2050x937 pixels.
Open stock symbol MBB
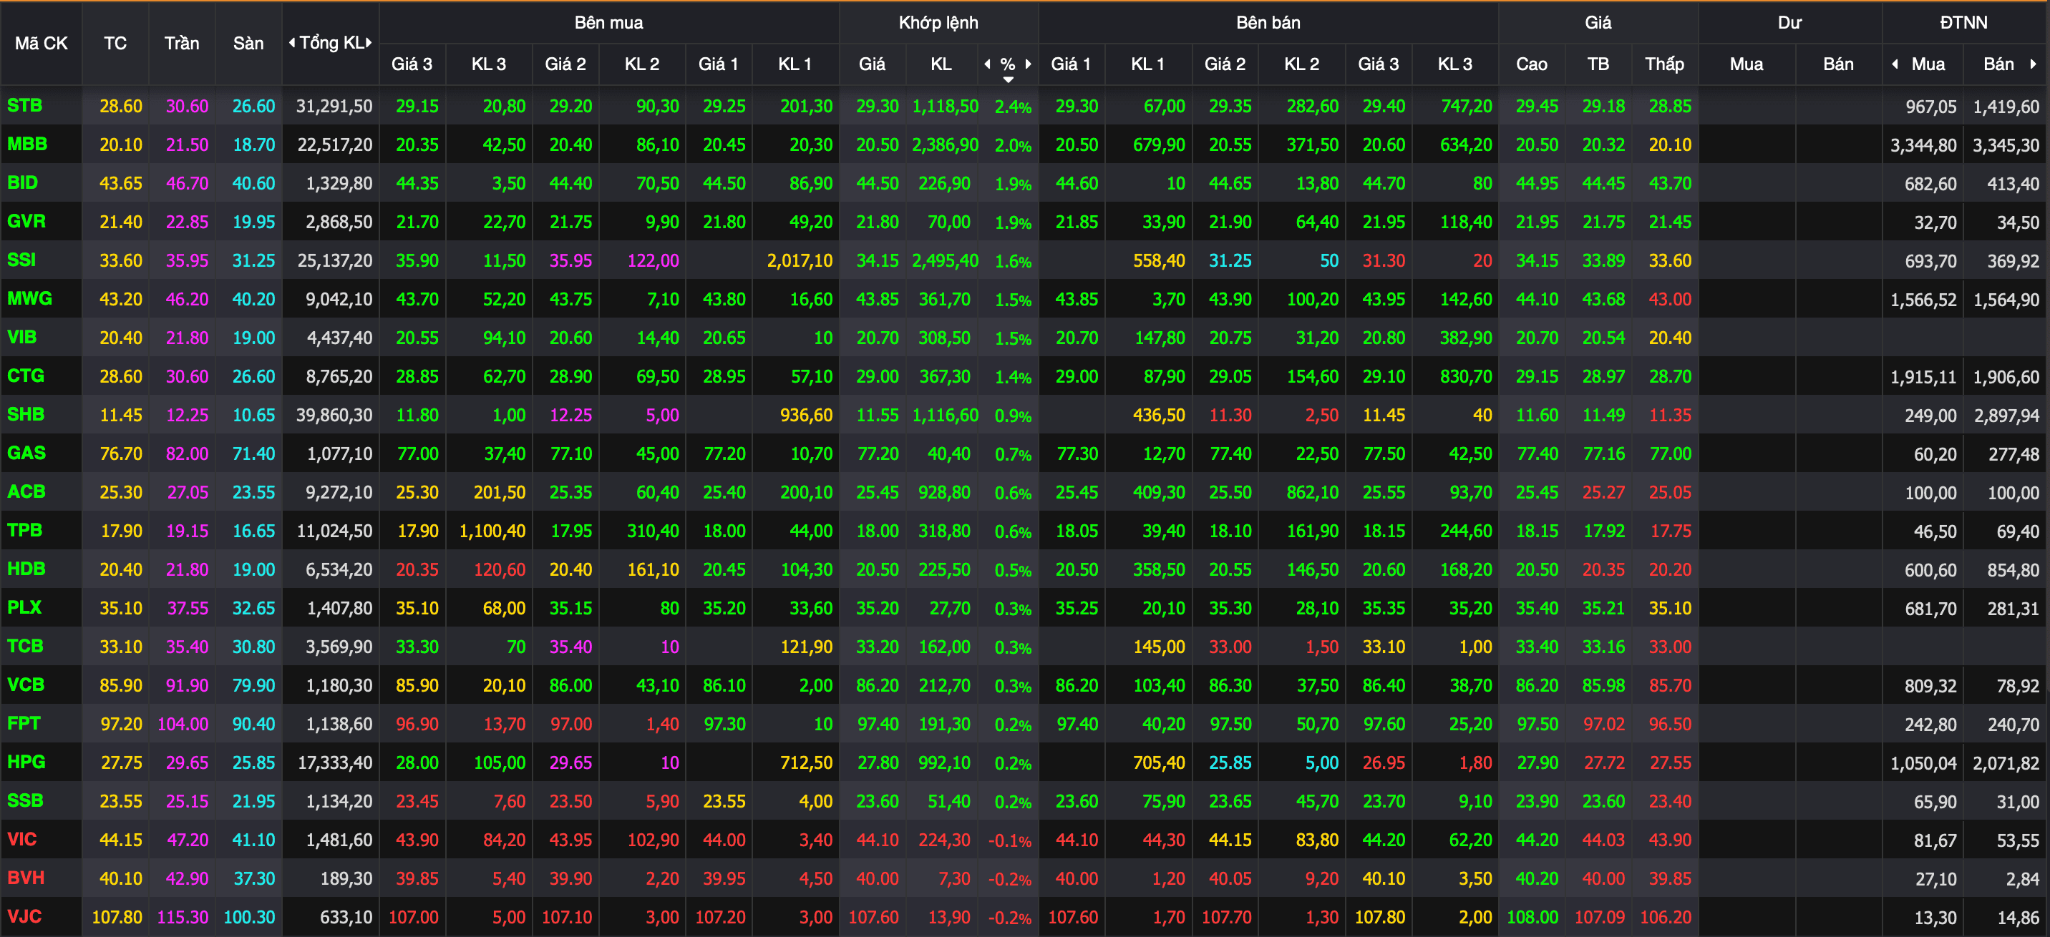pyautogui.click(x=28, y=144)
